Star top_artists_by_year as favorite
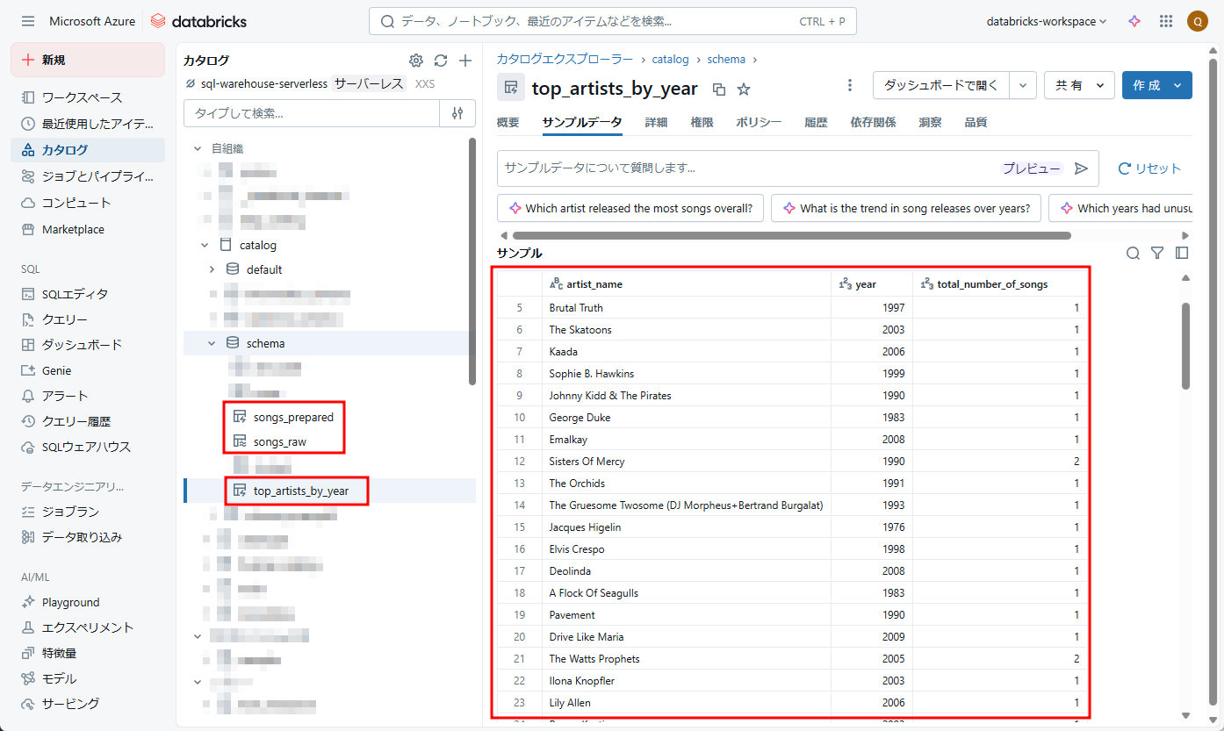 pyautogui.click(x=744, y=89)
